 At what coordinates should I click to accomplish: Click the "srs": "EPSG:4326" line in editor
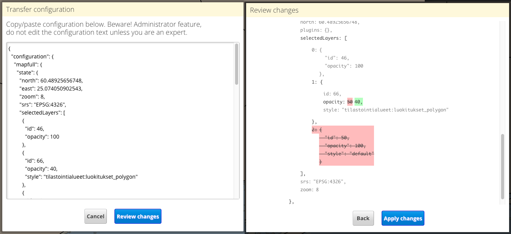tap(45, 105)
